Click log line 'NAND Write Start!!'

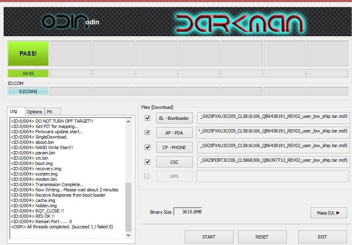(42, 147)
